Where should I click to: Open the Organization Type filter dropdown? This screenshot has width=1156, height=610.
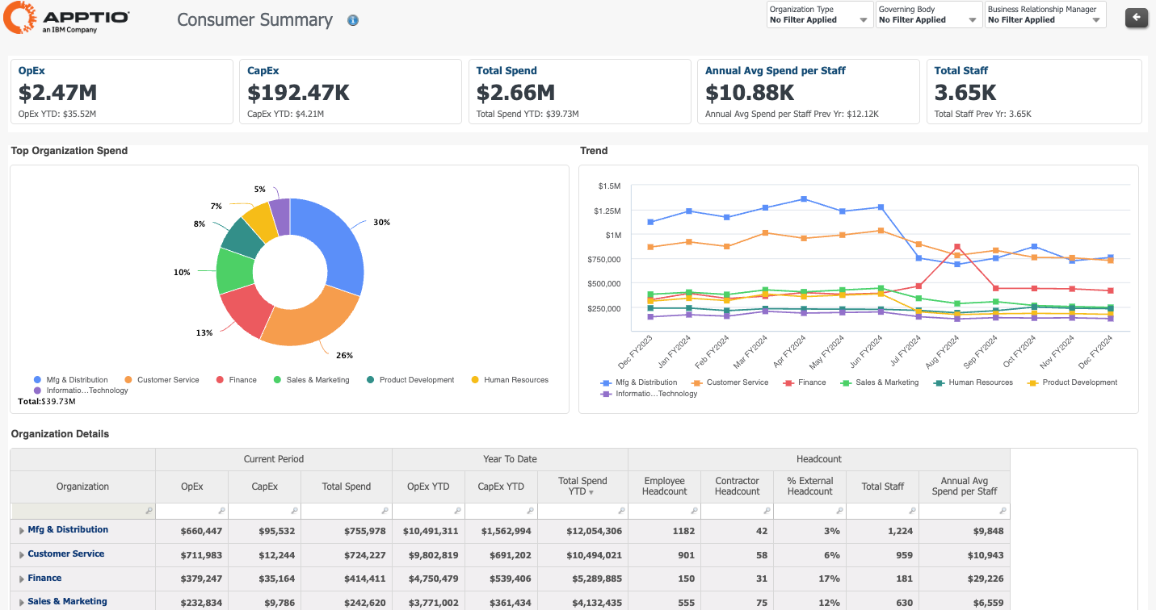[x=819, y=15]
